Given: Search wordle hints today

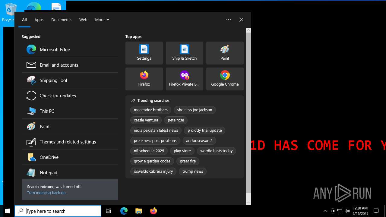Looking at the screenshot, I should [x=217, y=151].
